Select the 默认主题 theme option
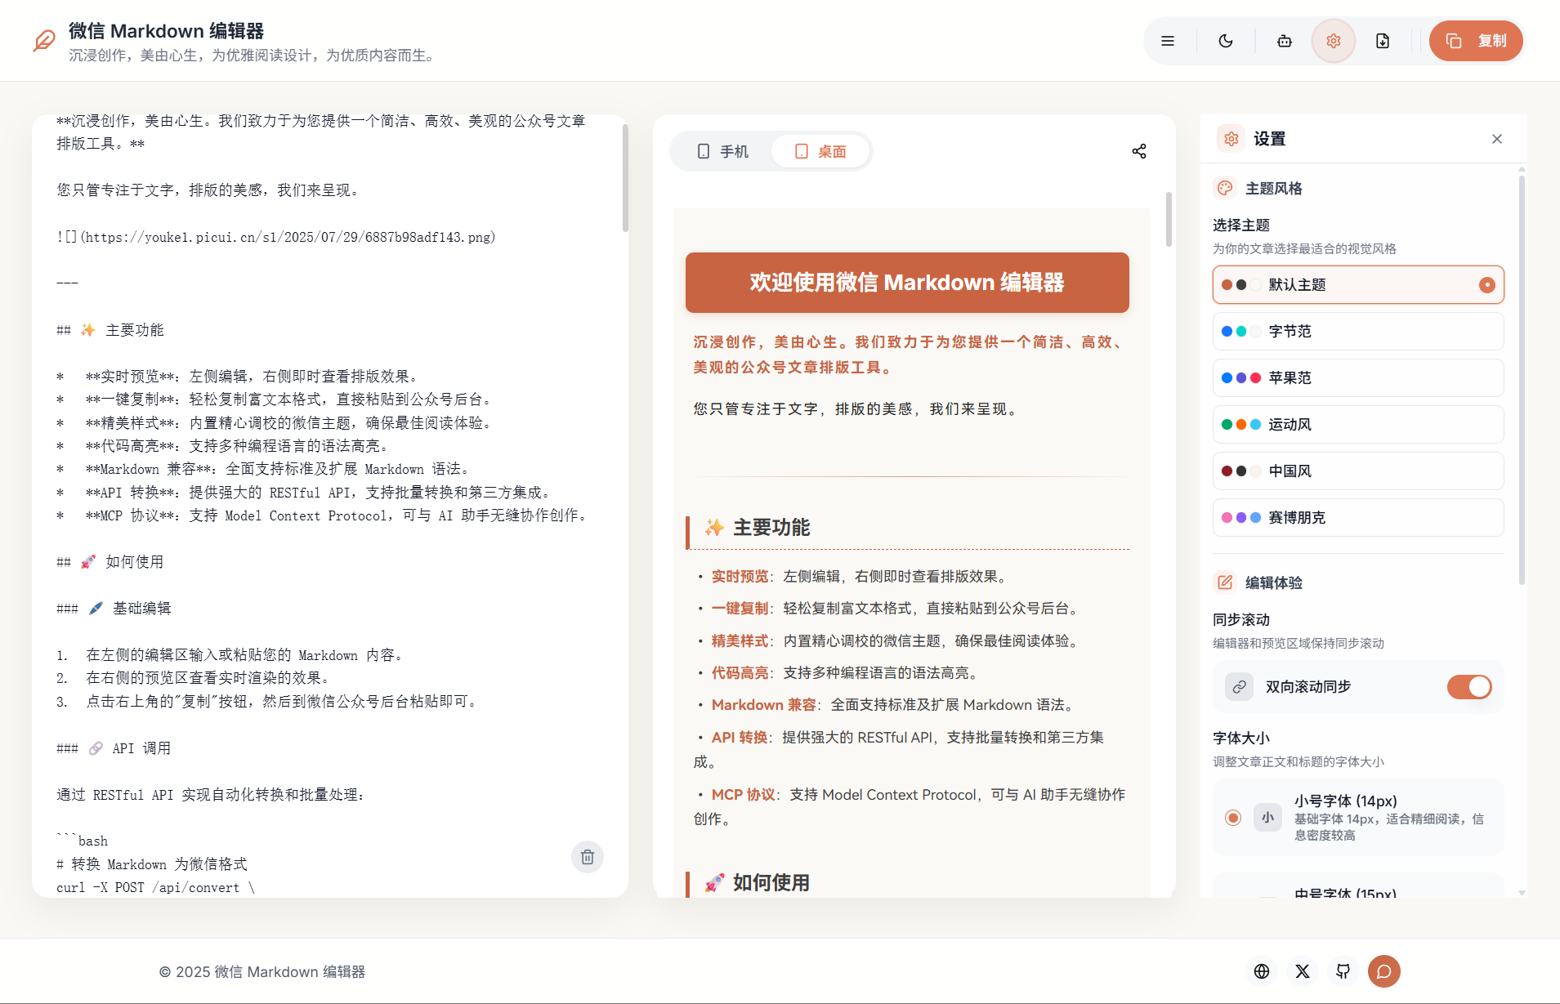 click(x=1358, y=284)
